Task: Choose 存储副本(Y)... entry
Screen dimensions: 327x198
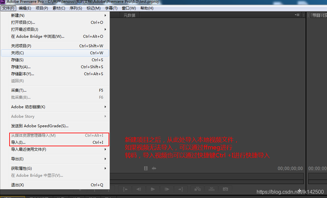Action: click(x=55, y=74)
